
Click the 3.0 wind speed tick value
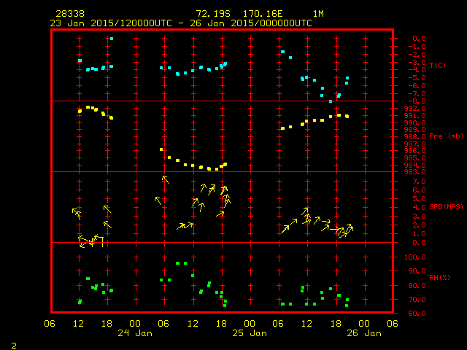tap(419, 217)
